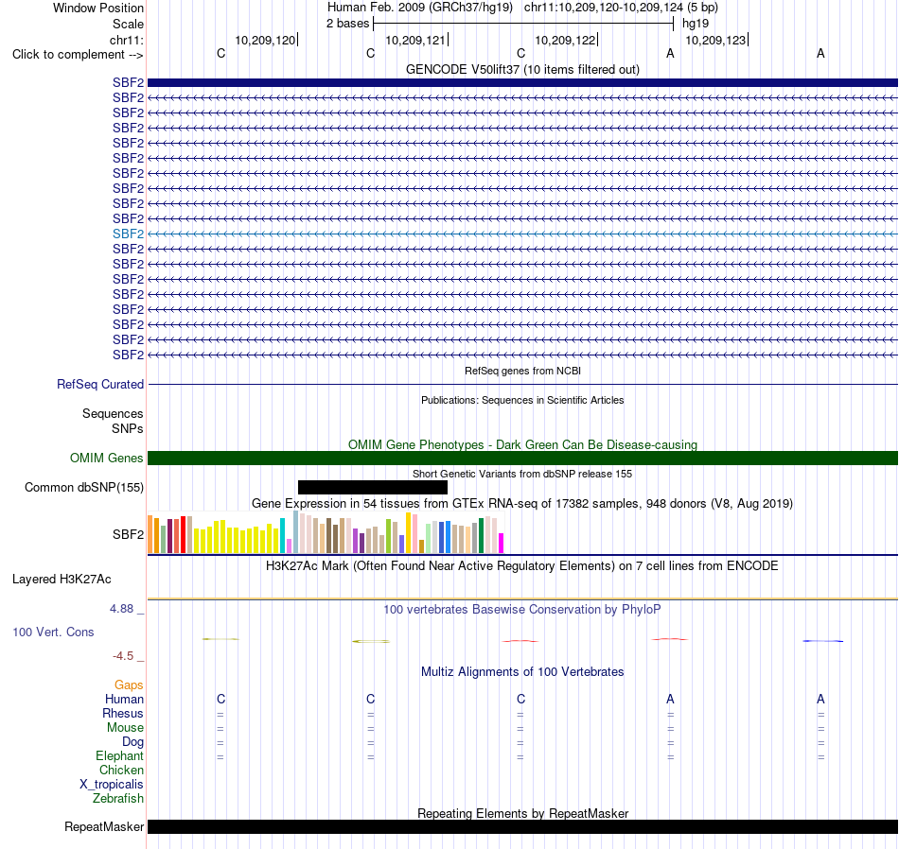The height and width of the screenshot is (849, 899).
Task: Click the '2 bases' scale bar label
Action: [x=347, y=24]
